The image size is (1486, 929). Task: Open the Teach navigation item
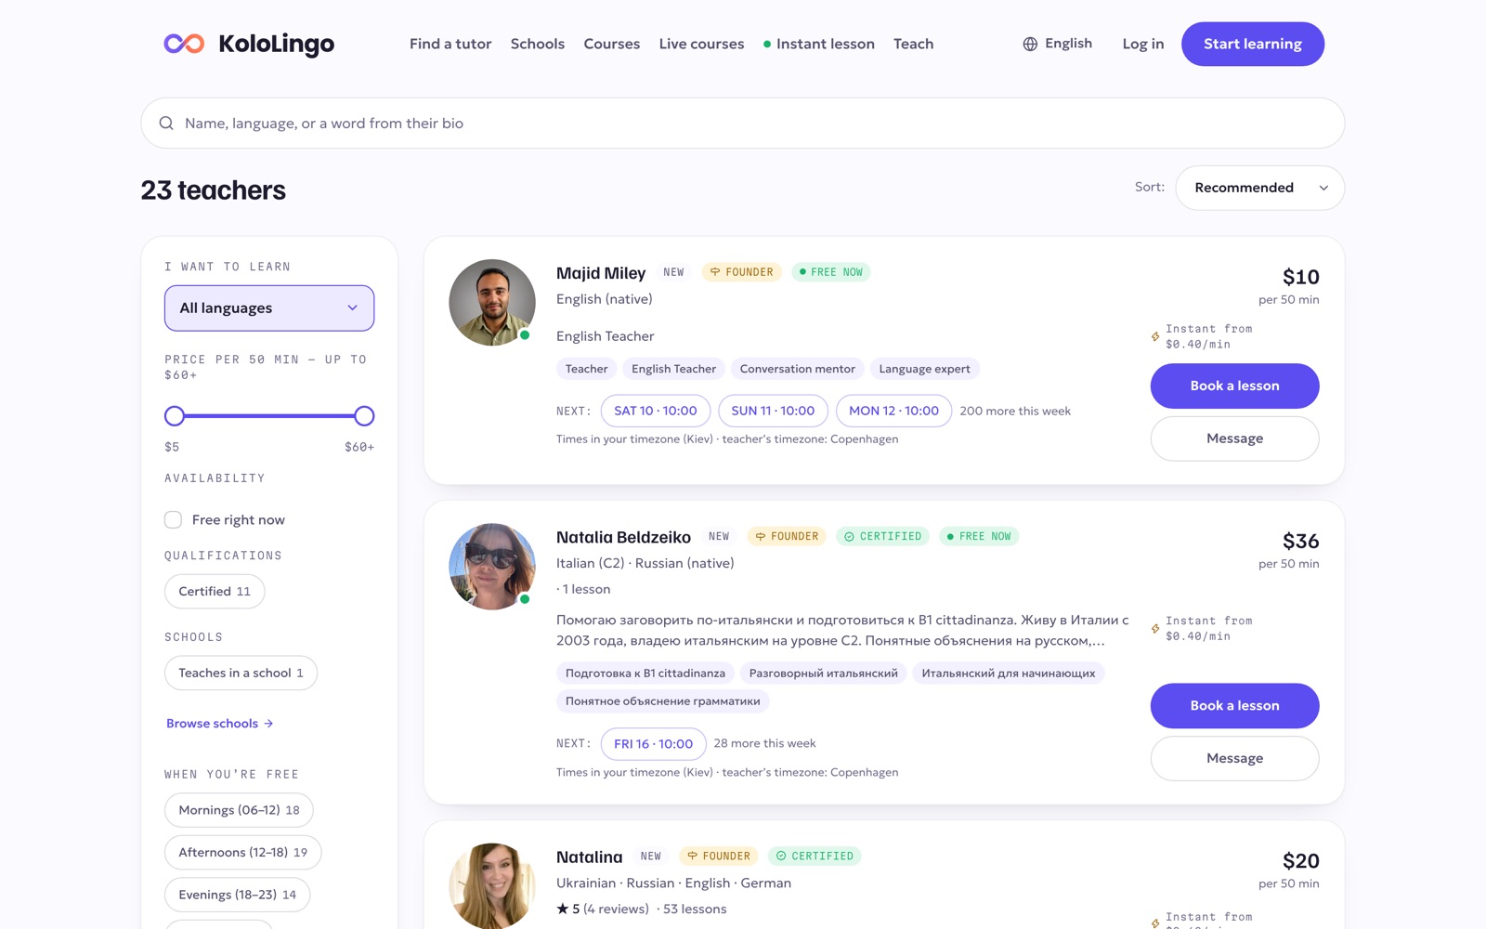coord(913,44)
